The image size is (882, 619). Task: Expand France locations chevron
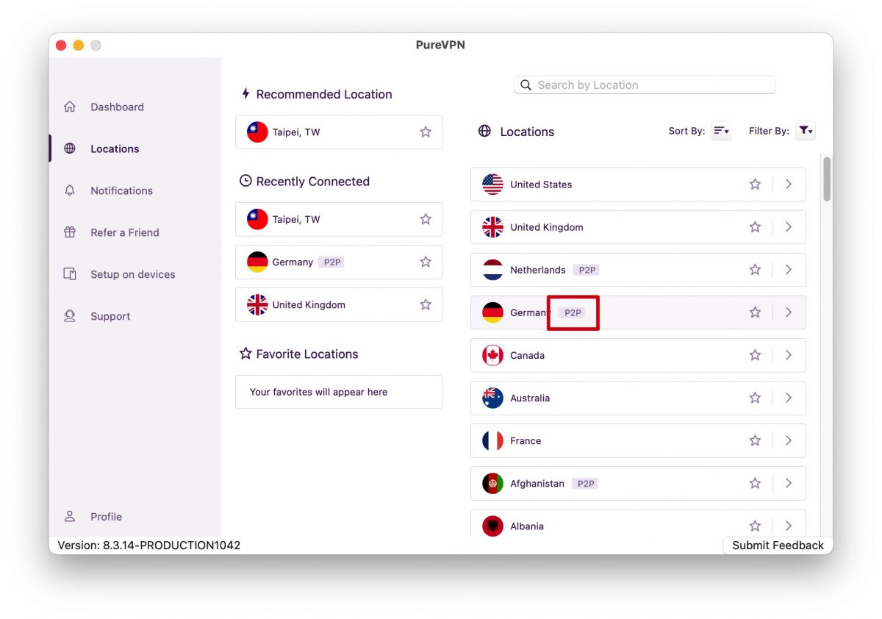(789, 440)
